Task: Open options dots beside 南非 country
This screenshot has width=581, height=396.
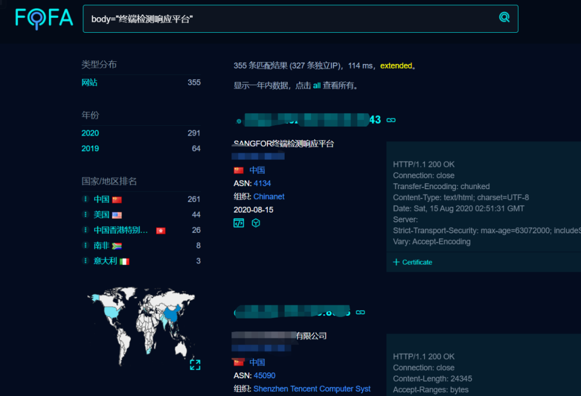Action: coord(85,246)
